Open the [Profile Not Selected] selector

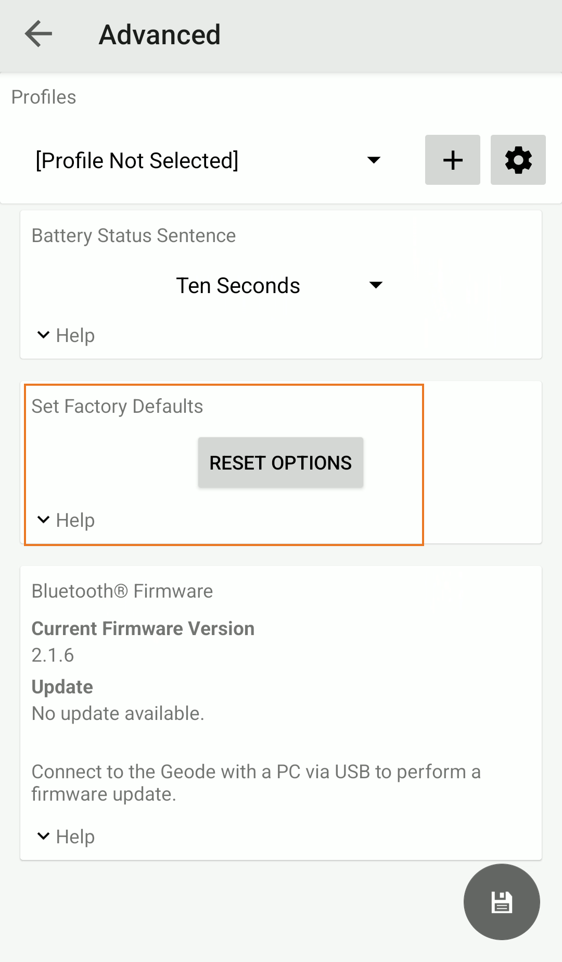click(x=137, y=160)
